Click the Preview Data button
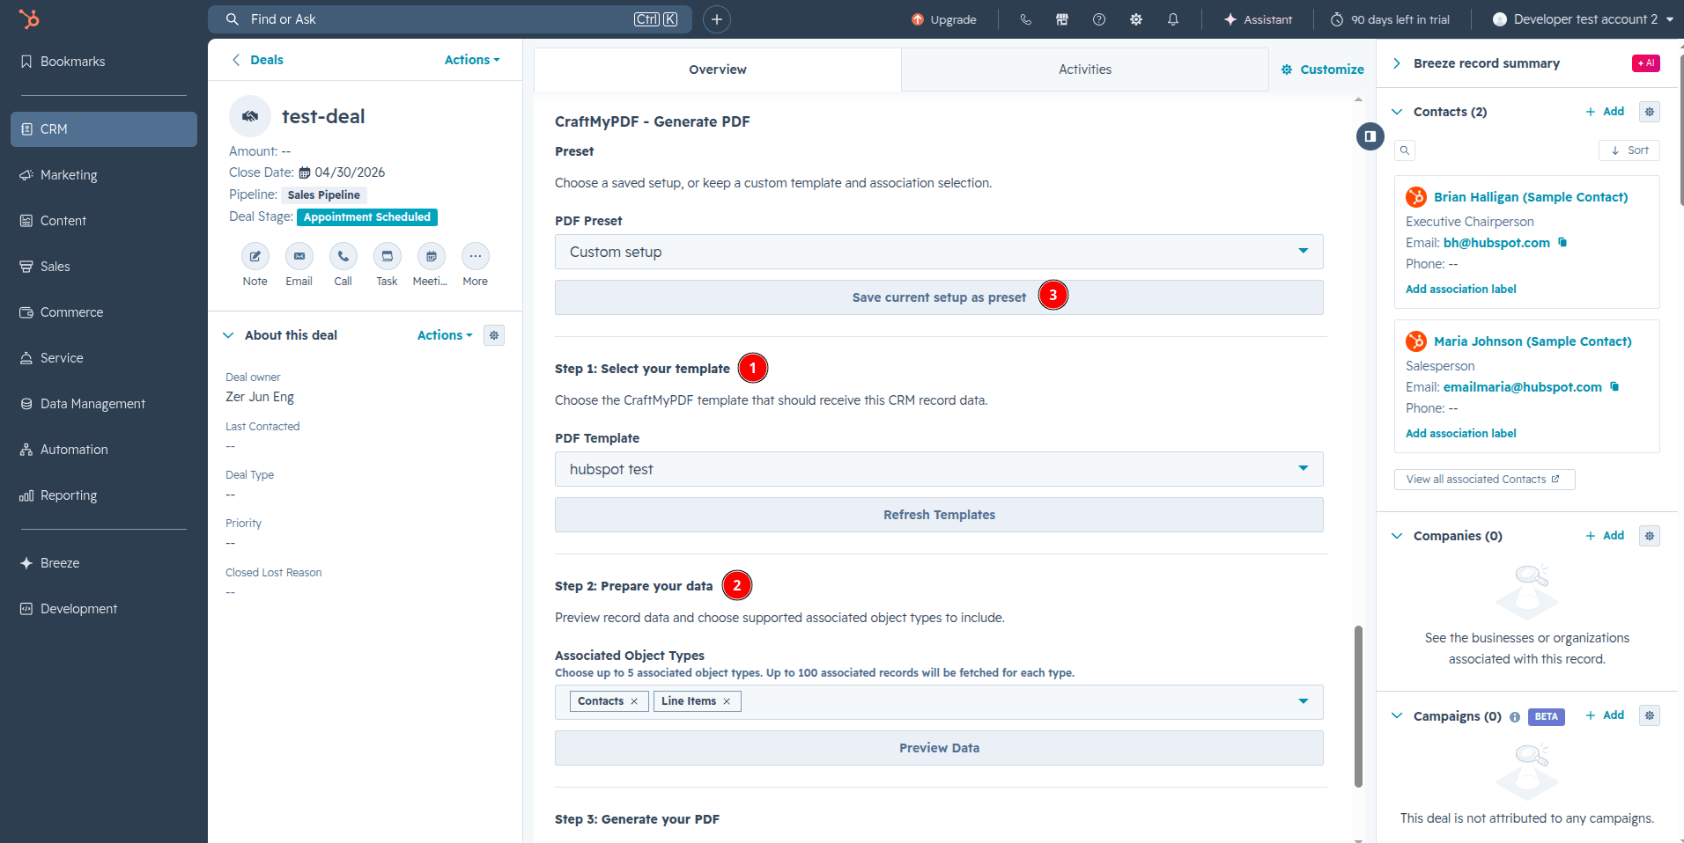1684x843 pixels. pyautogui.click(x=939, y=748)
